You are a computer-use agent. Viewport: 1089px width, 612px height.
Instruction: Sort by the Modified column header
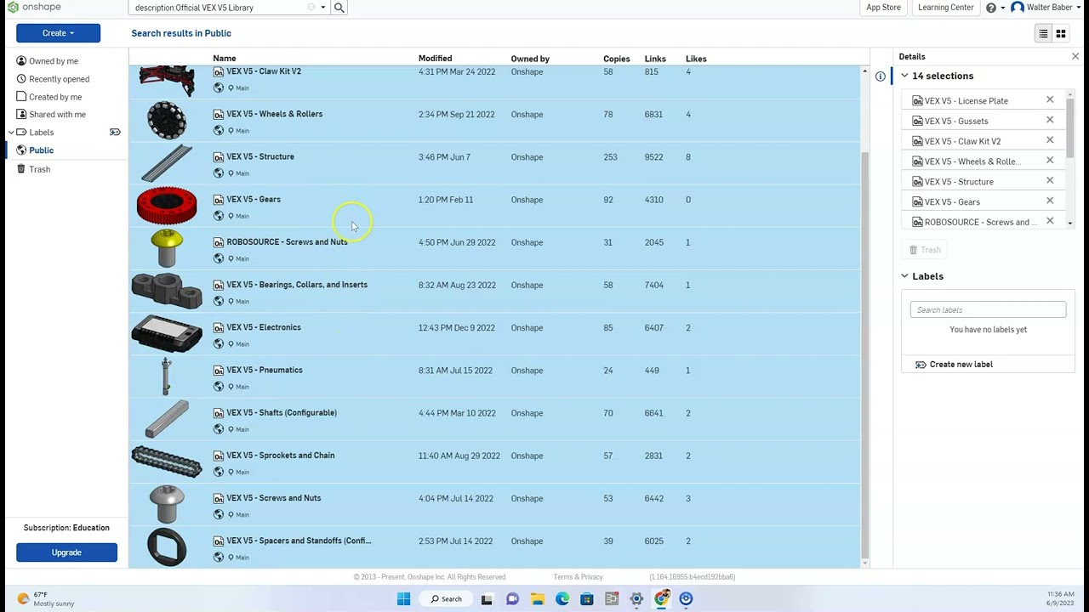(x=435, y=59)
